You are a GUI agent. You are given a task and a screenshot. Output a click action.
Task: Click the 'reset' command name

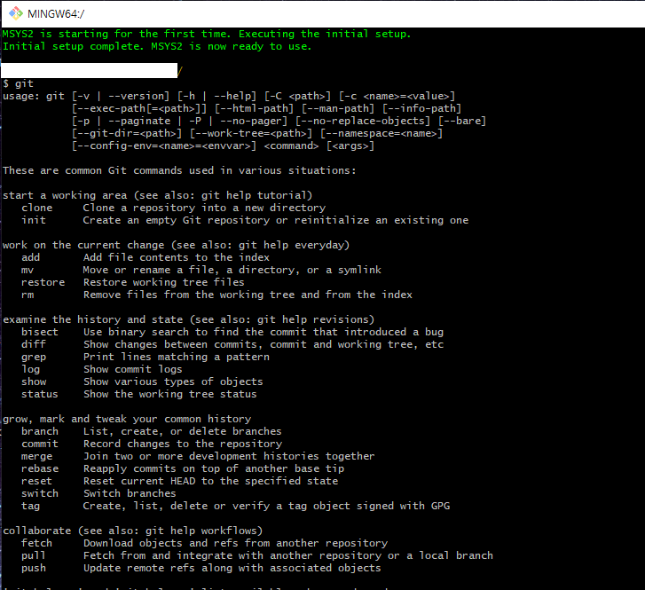[37, 481]
